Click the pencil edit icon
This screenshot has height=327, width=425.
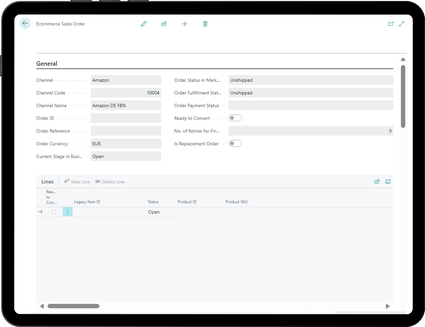pyautogui.click(x=143, y=24)
